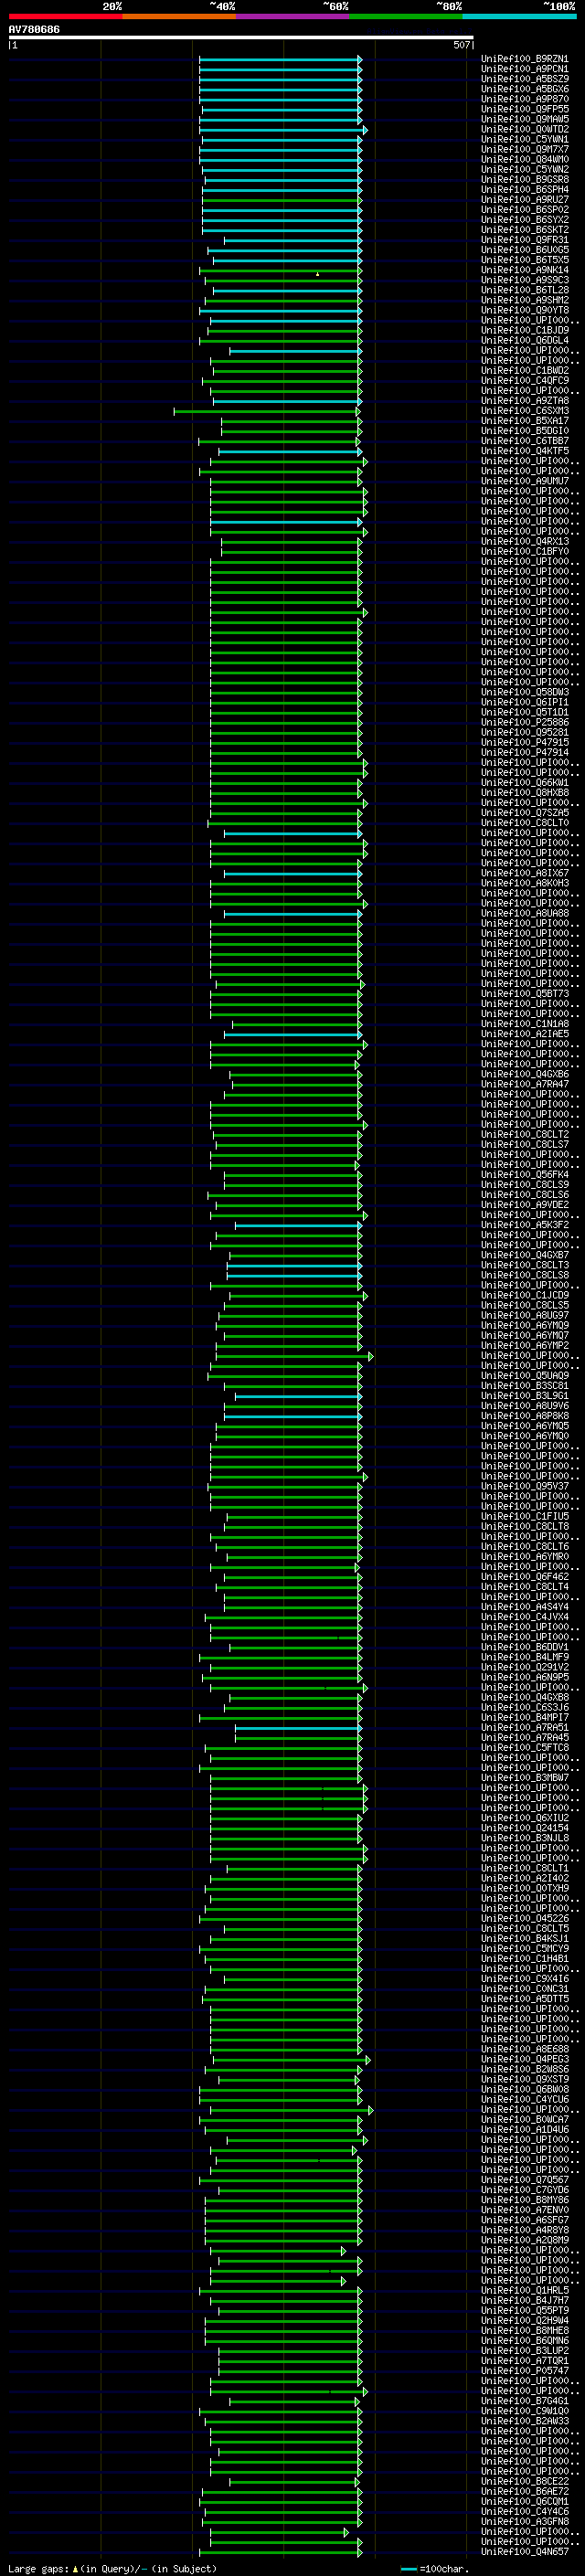This screenshot has height=2576, width=585.
Task: Select the UniRef100_C6SXM3 label
Action: [x=524, y=411]
